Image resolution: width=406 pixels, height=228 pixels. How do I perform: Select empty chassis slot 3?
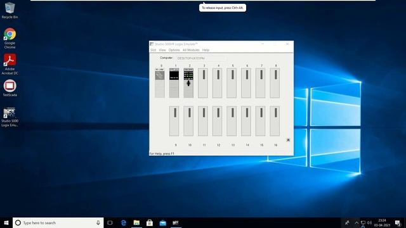tap(203, 83)
